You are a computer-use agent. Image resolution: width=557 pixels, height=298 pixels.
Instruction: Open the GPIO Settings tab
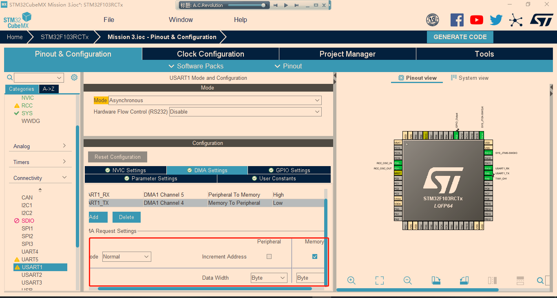point(290,170)
